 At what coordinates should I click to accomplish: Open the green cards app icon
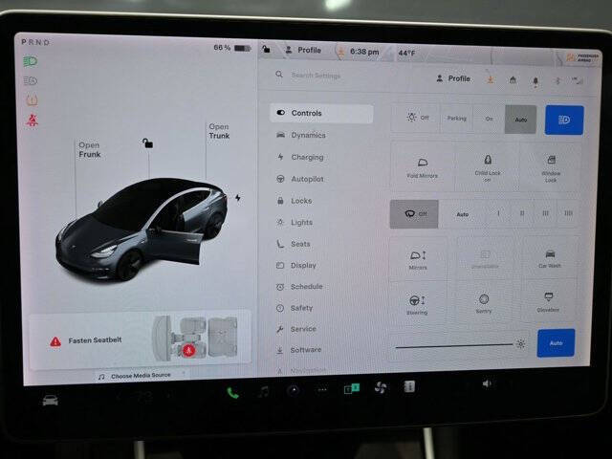click(351, 388)
